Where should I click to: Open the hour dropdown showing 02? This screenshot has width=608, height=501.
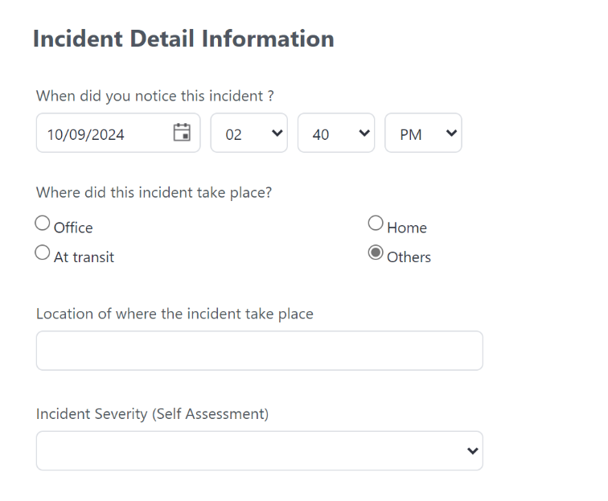coord(249,133)
